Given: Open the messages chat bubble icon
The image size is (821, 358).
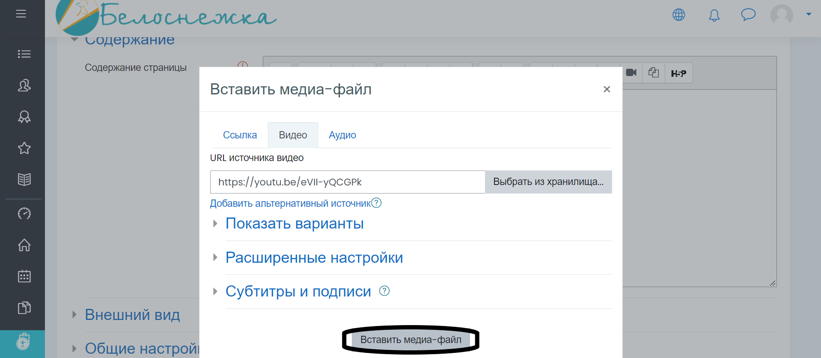Looking at the screenshot, I should [x=748, y=15].
